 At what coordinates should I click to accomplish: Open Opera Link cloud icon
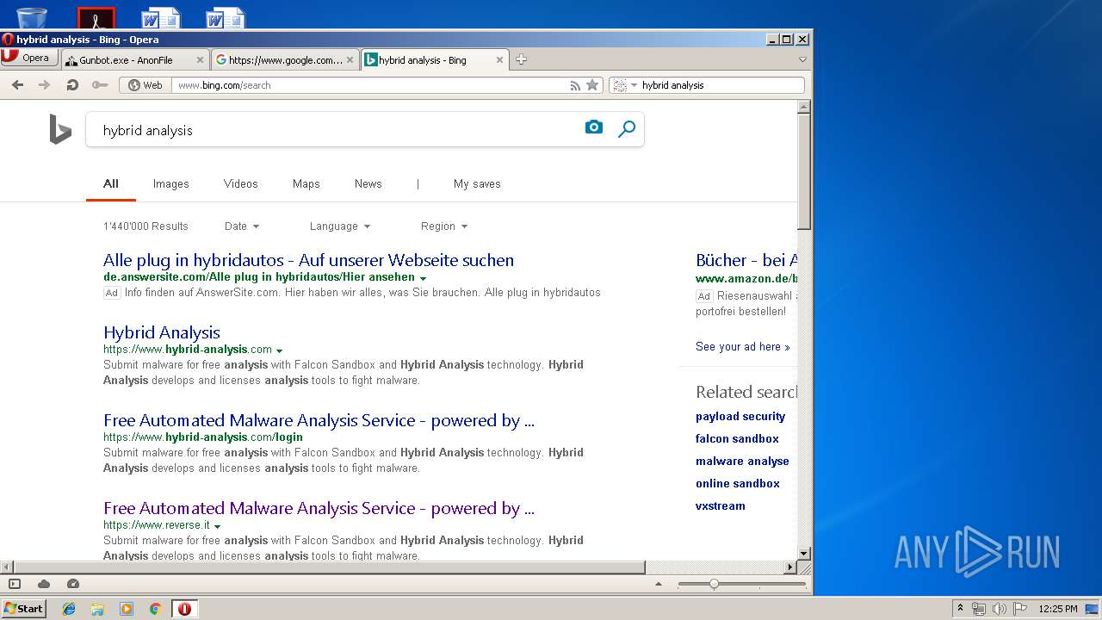coord(44,584)
